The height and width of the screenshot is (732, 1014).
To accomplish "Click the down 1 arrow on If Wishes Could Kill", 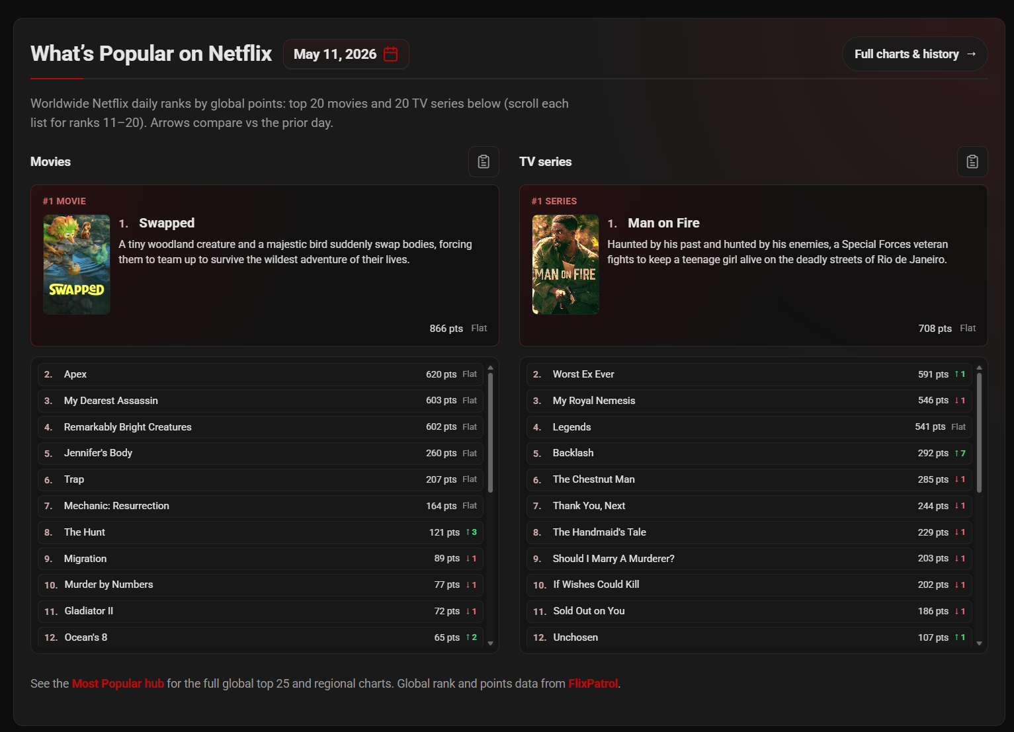I will pyautogui.click(x=960, y=585).
